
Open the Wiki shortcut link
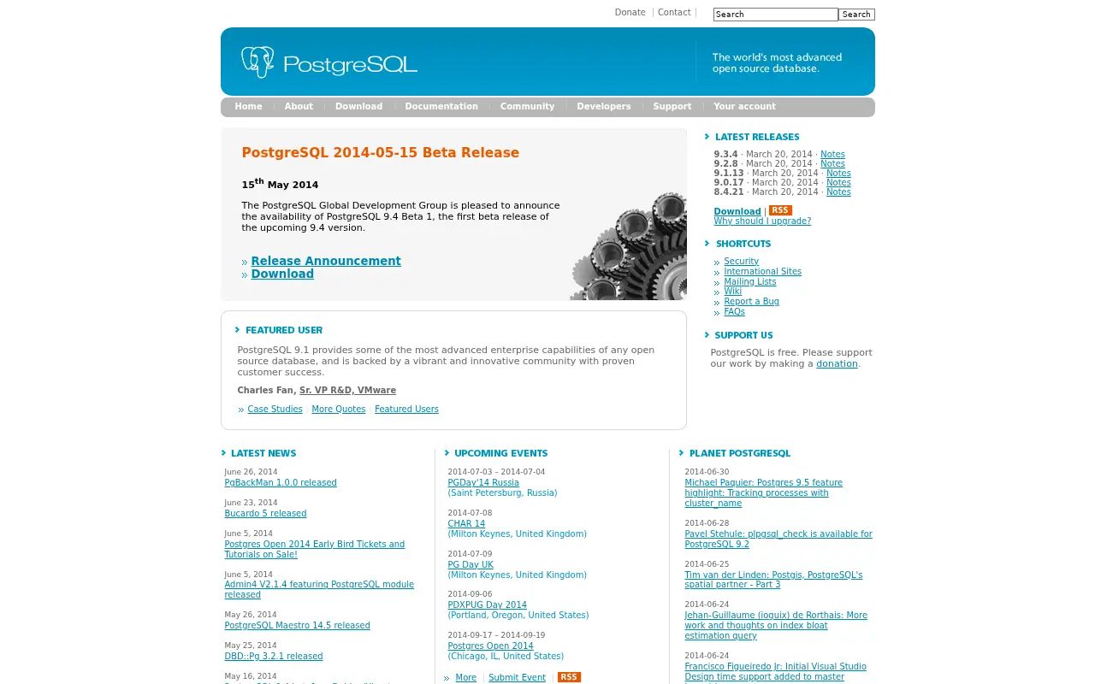(x=732, y=292)
